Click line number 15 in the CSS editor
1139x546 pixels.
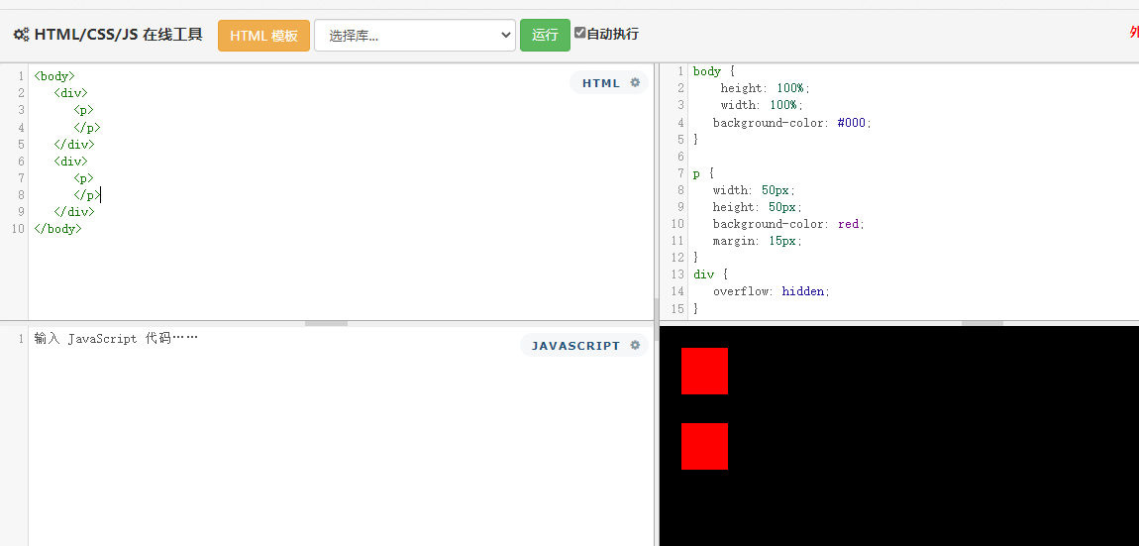[677, 308]
